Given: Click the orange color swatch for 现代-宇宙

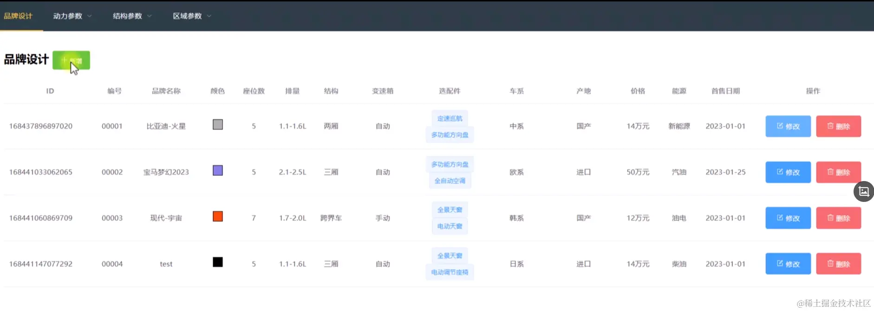Looking at the screenshot, I should point(218,216).
